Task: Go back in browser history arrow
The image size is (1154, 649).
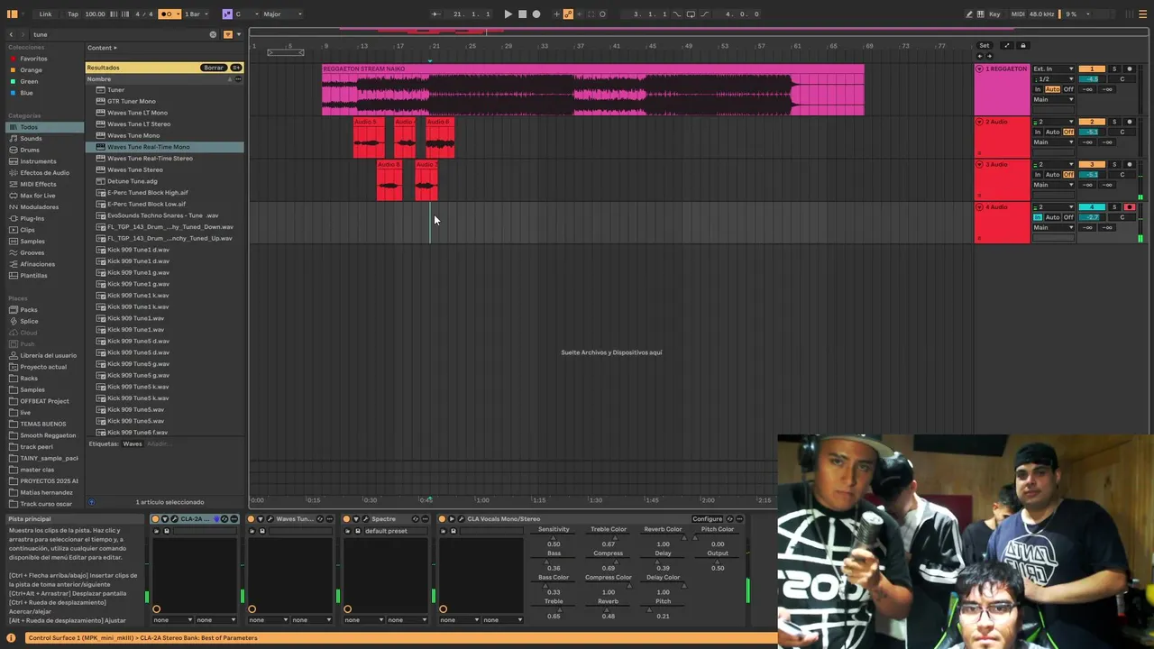Action: 11,34
